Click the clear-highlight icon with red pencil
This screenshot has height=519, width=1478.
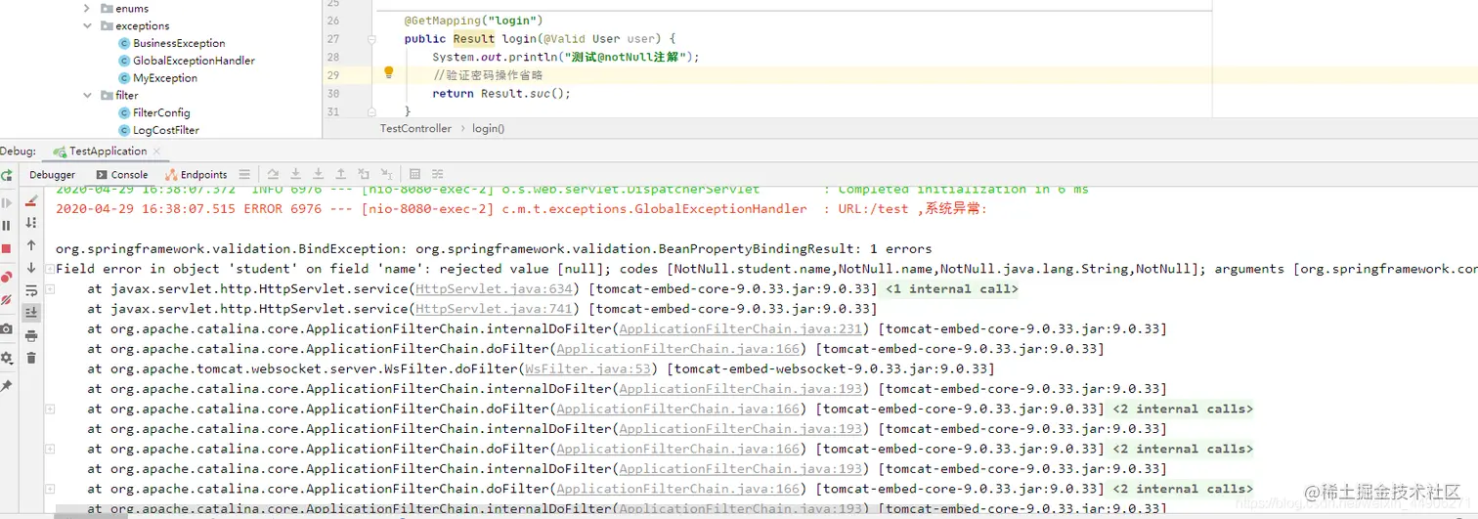click(x=31, y=201)
